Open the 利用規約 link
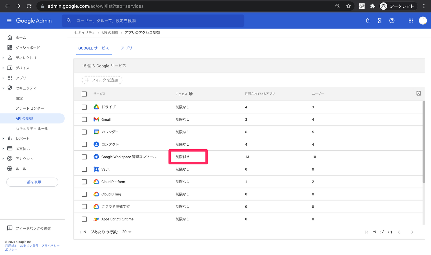The width and height of the screenshot is (431, 255). pos(11,246)
